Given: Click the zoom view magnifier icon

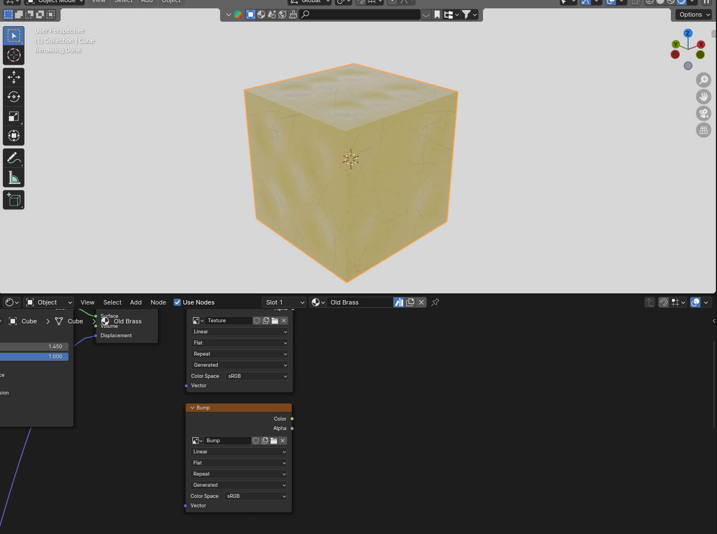Looking at the screenshot, I should (704, 80).
